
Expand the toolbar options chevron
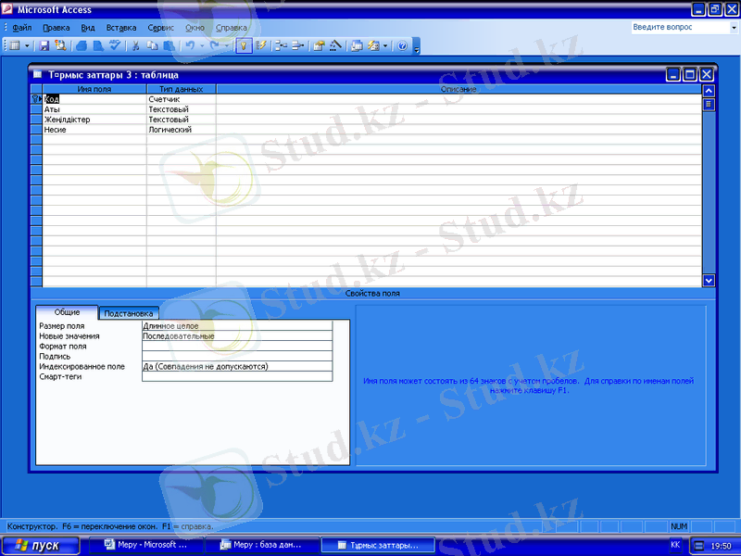tap(416, 45)
